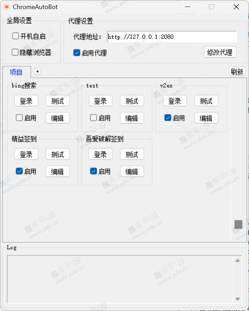Click the 代理地址 input field
The image size is (249, 311).
pos(172,37)
